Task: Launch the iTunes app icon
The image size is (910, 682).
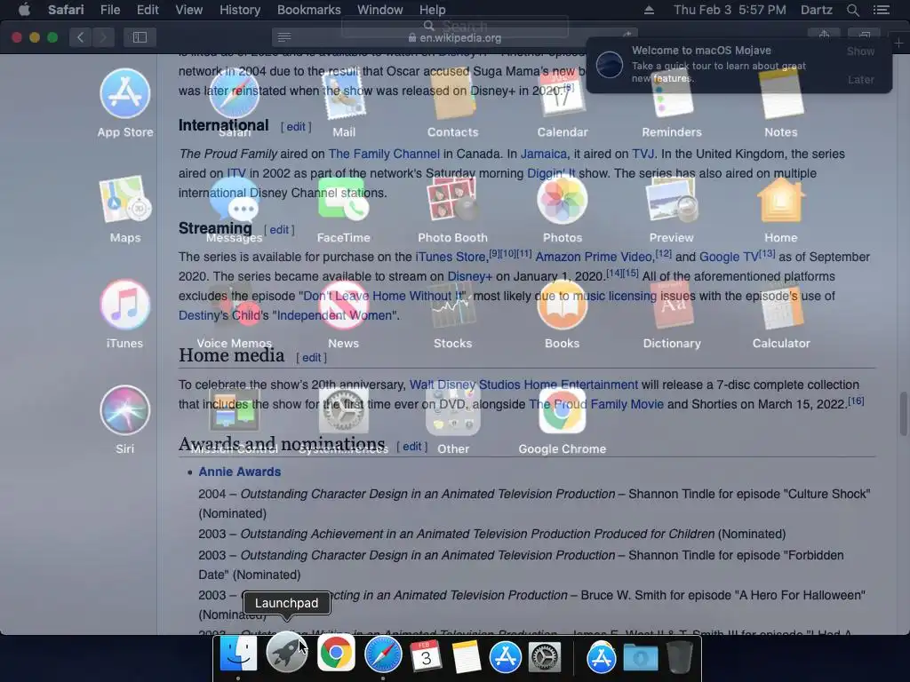Action: [x=124, y=305]
